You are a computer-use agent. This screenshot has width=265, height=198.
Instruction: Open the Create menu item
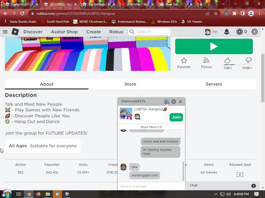[93, 32]
